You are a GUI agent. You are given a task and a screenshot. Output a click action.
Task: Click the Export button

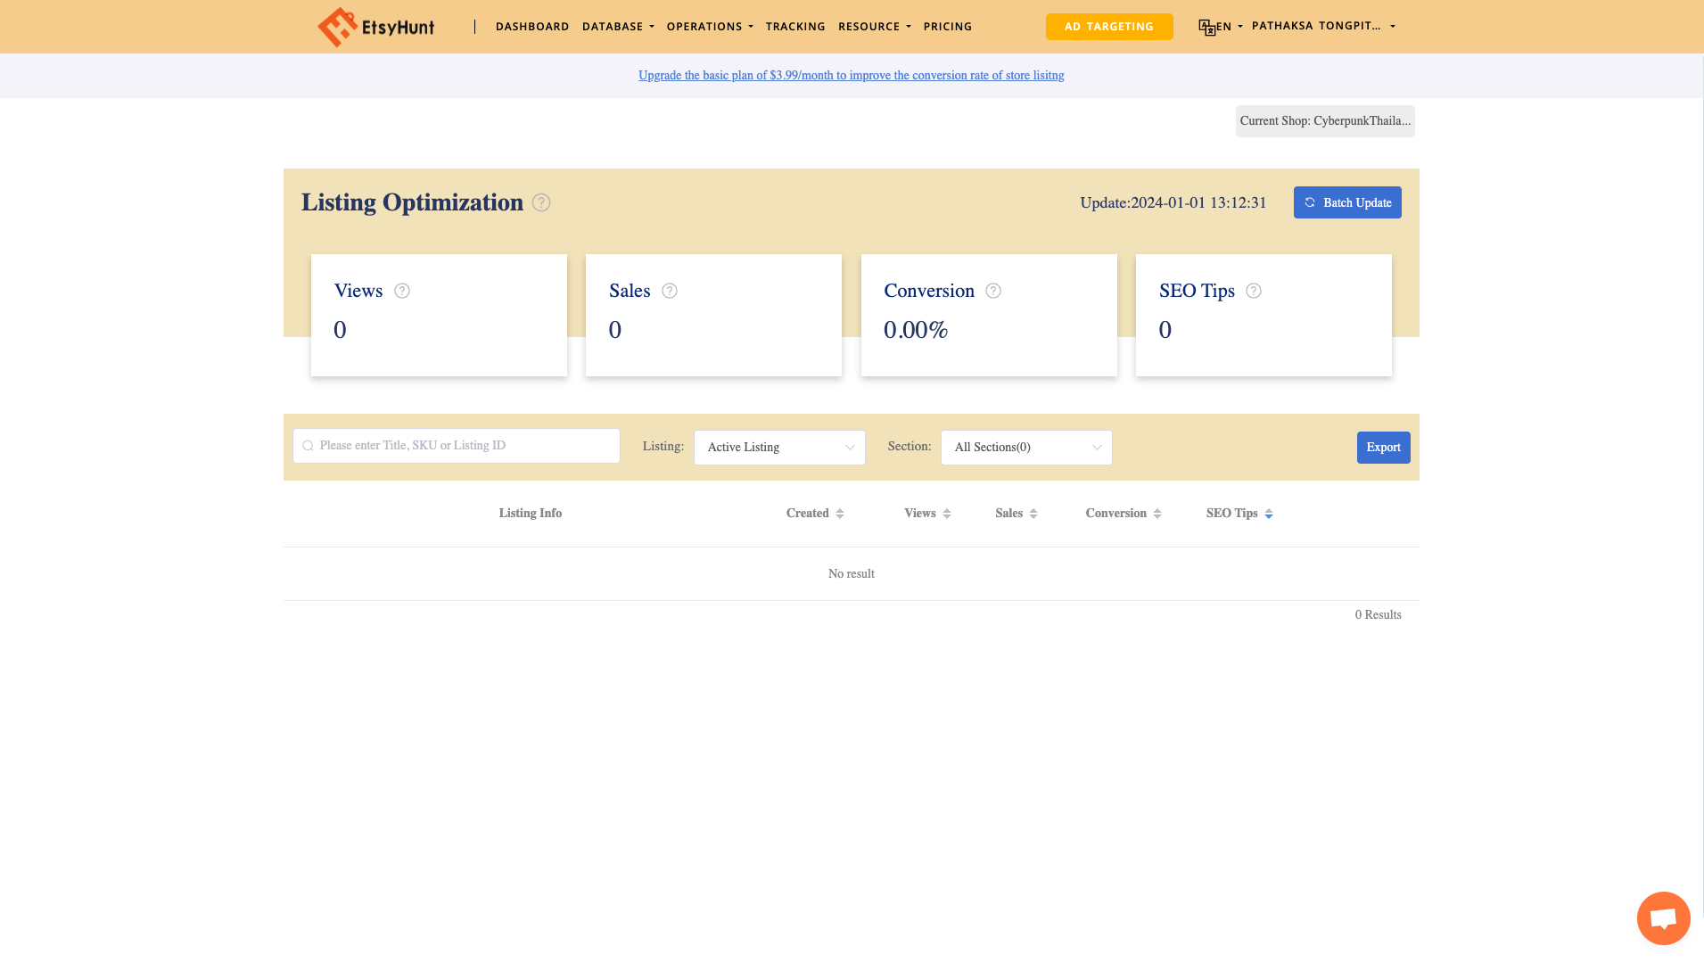click(1383, 447)
